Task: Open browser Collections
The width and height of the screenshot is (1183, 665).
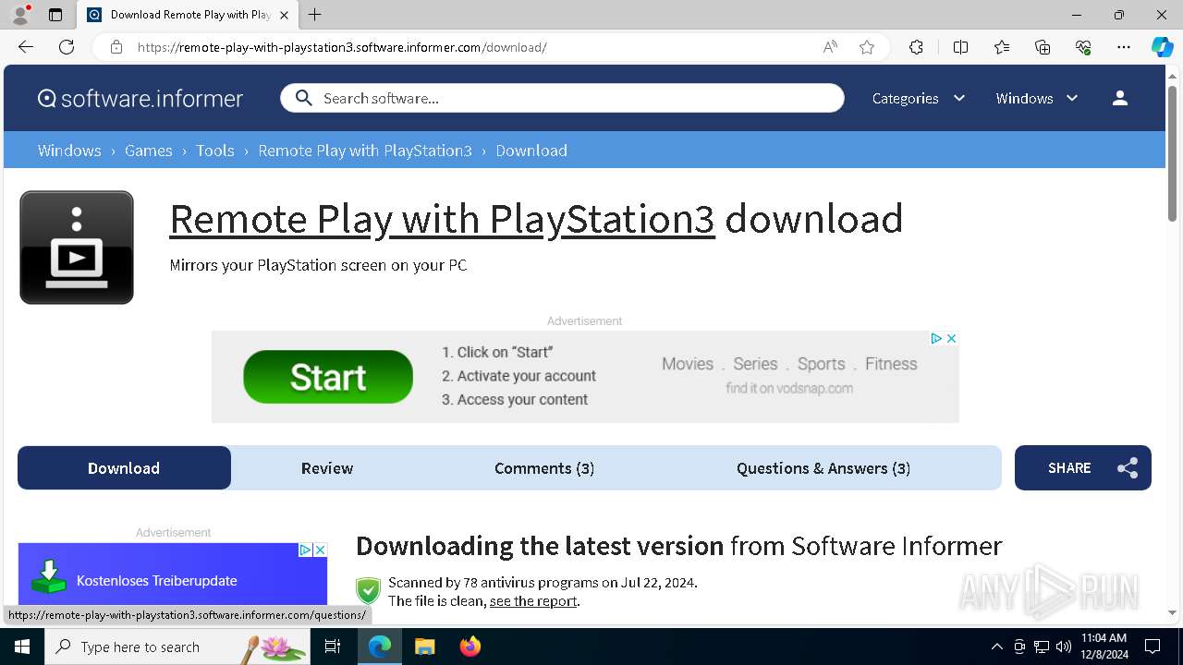Action: pos(1043,47)
